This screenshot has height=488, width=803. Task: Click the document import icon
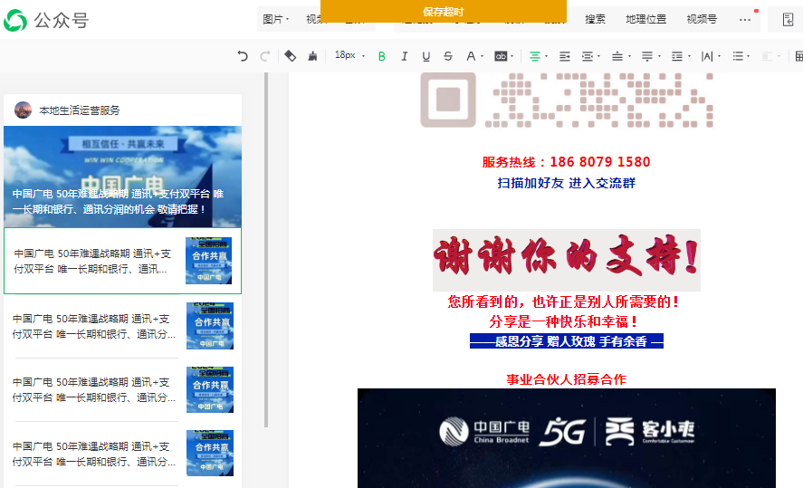(789, 19)
